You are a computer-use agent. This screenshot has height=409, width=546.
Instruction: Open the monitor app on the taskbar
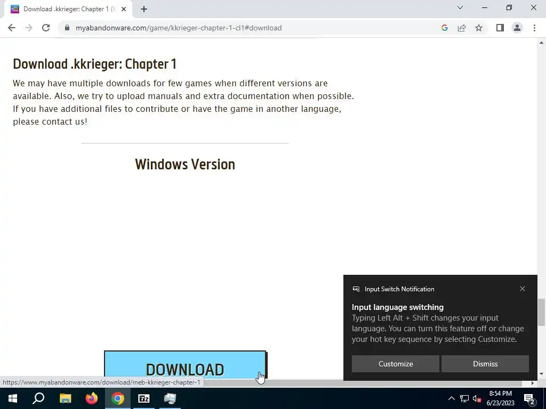tap(170, 398)
